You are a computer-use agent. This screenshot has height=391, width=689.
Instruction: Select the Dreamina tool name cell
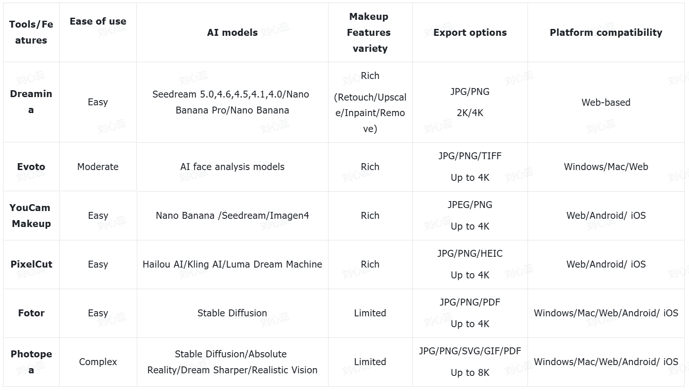pos(31,102)
